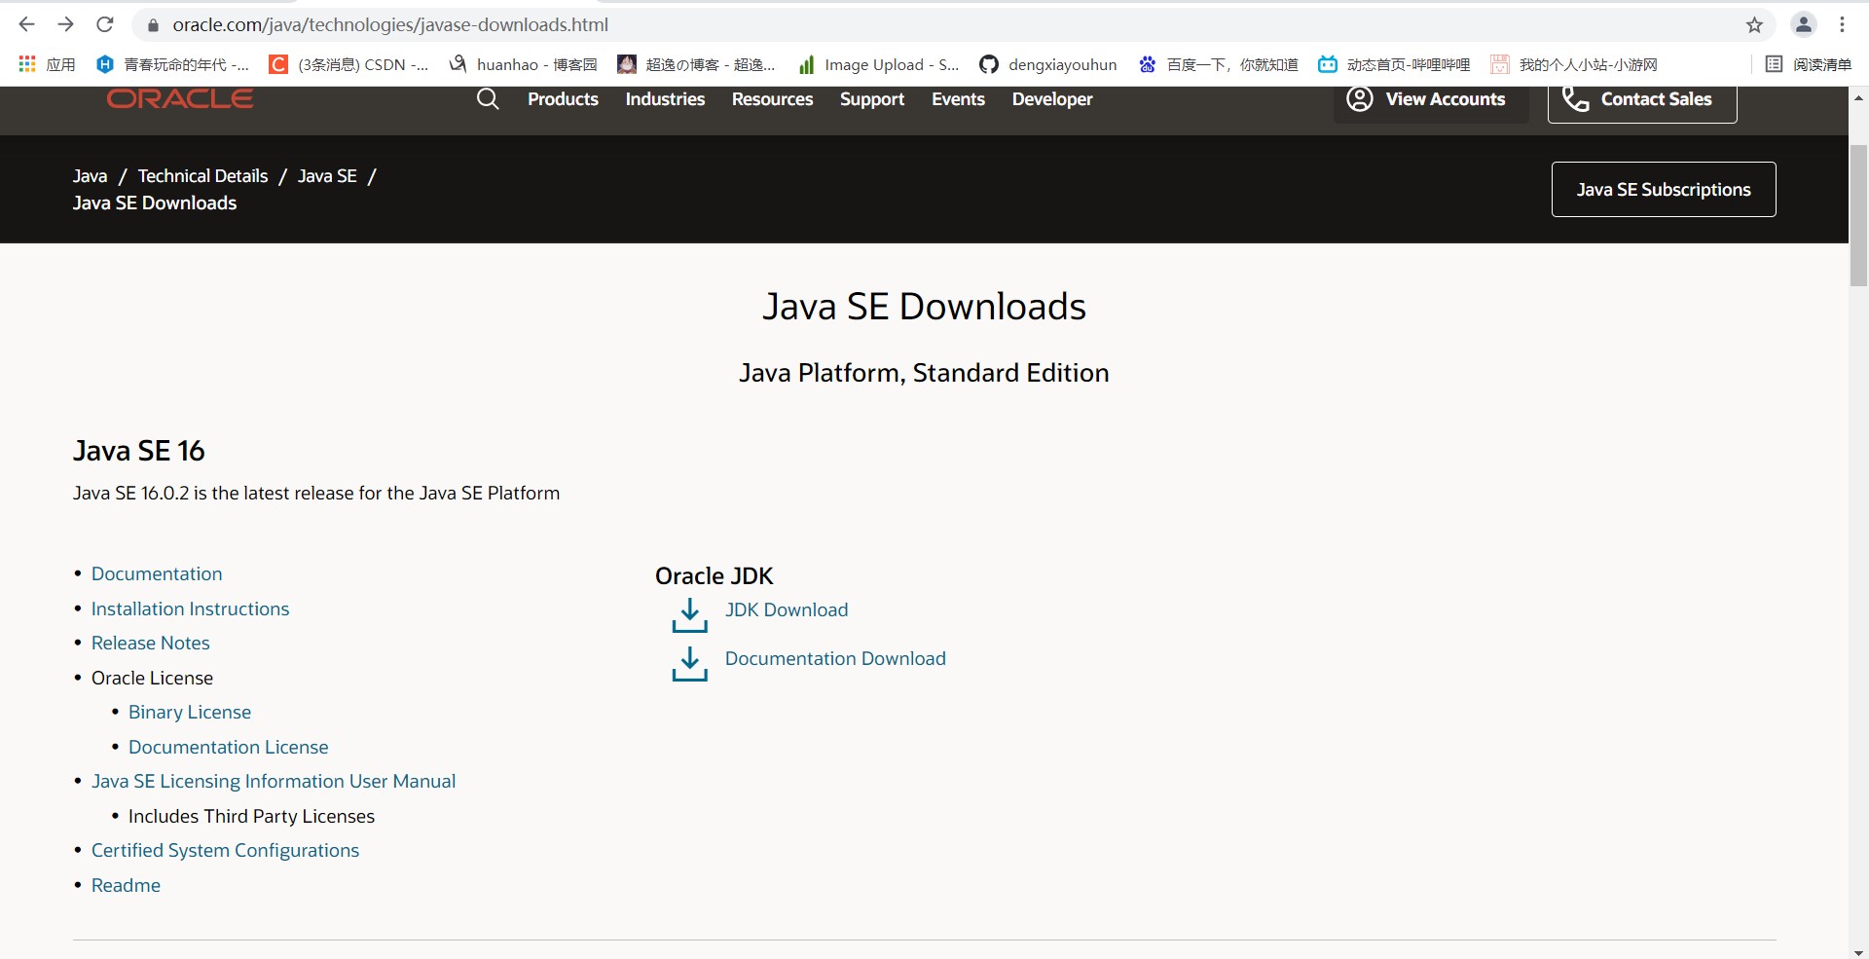Open the Developer menu item
1869x959 pixels.
point(1052,99)
